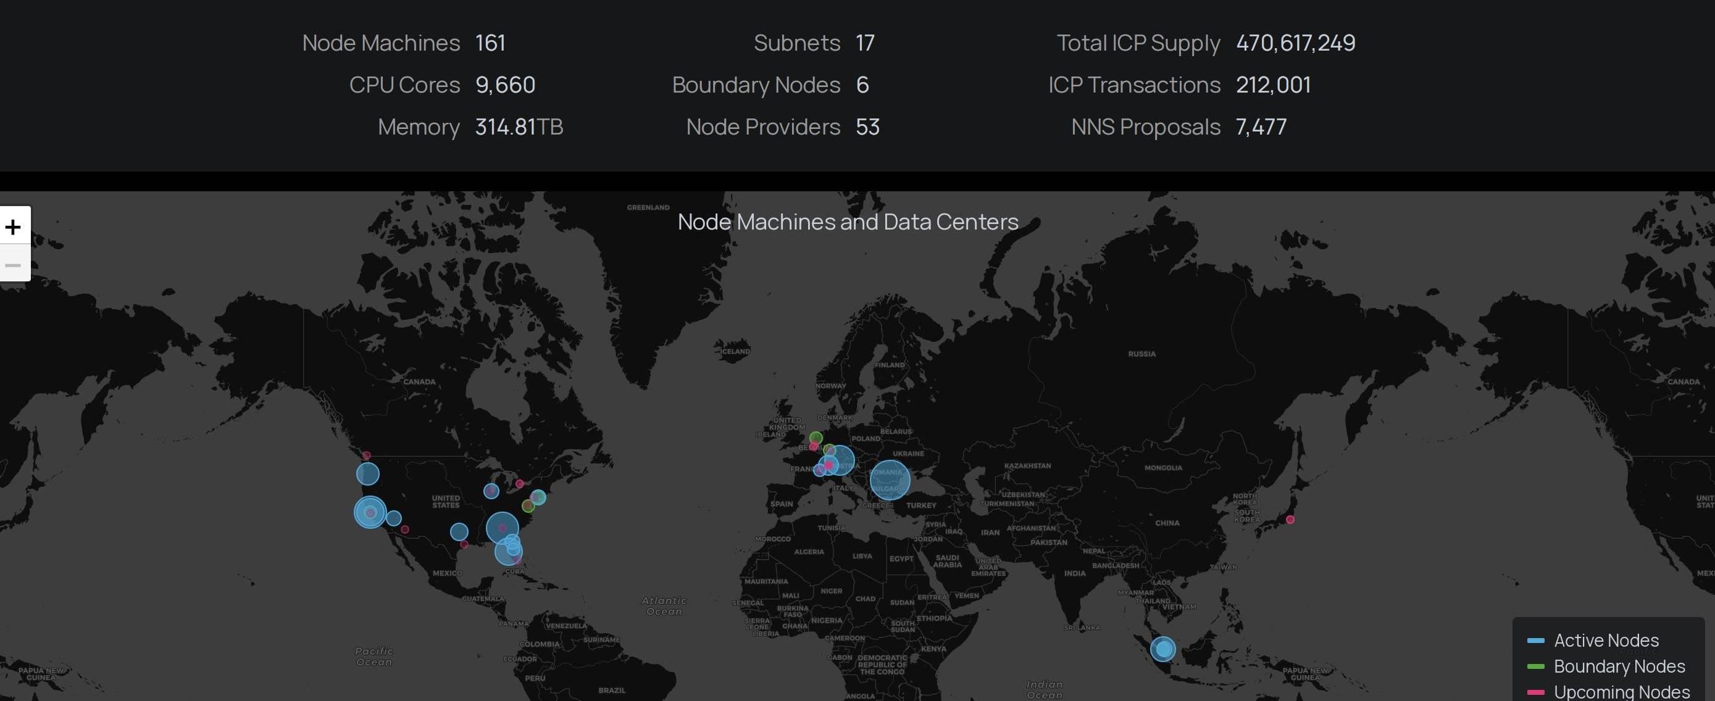Screen dimensions: 1715x701
Task: Click the green boundary node near Netherlands
Action: (x=816, y=438)
